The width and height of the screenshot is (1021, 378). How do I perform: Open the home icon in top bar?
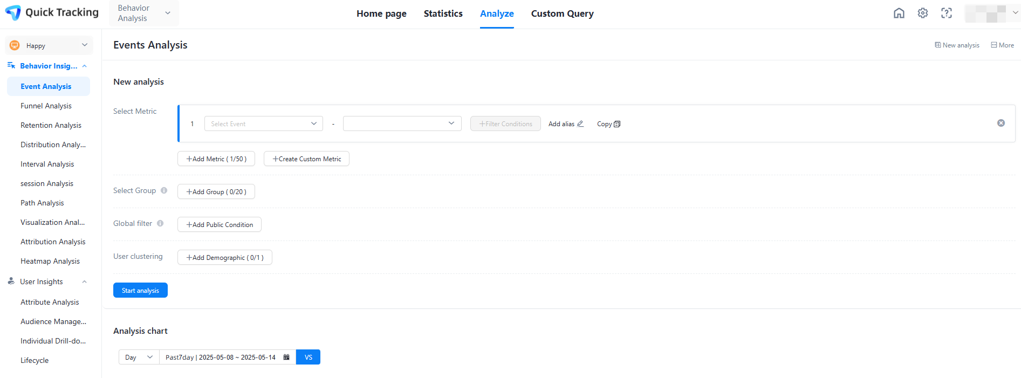click(x=899, y=13)
